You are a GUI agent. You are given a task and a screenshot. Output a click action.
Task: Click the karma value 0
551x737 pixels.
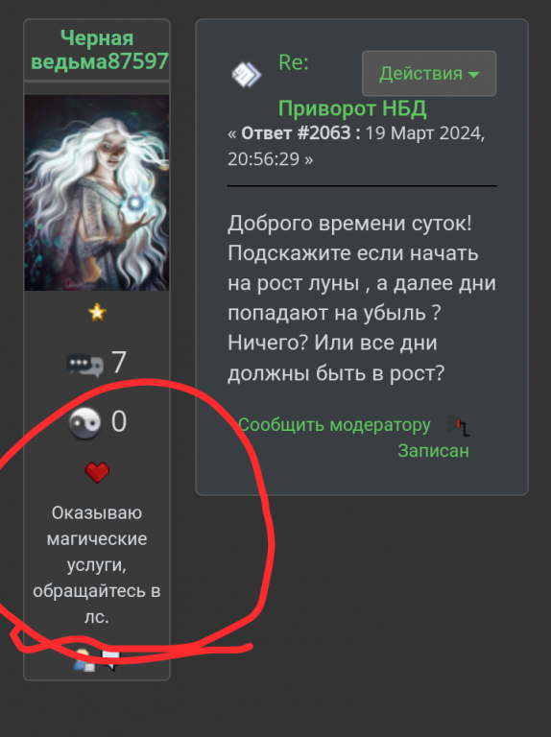[x=119, y=421]
